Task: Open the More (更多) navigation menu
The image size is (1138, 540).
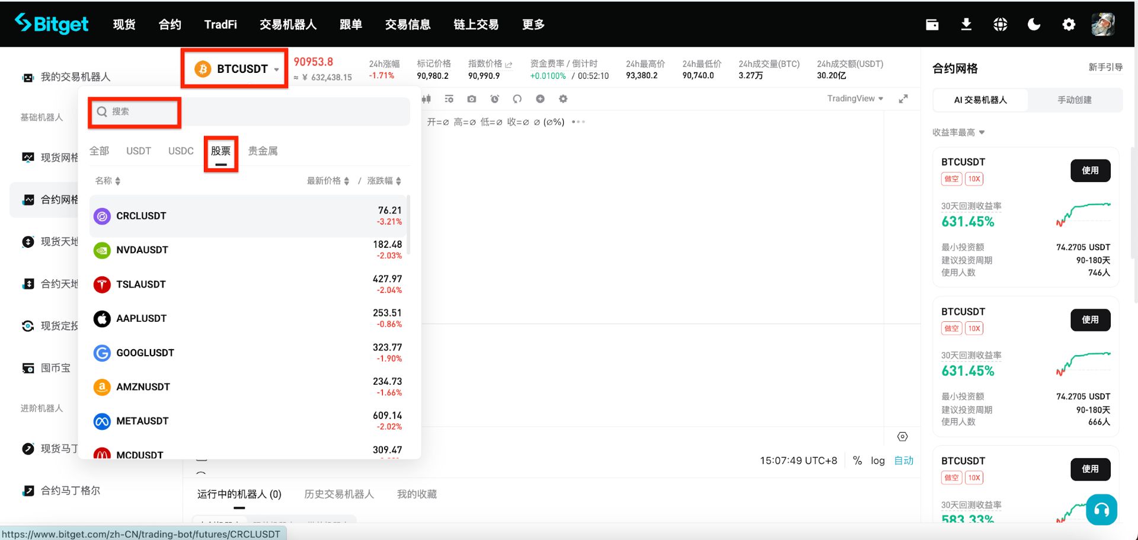Action: pos(533,24)
